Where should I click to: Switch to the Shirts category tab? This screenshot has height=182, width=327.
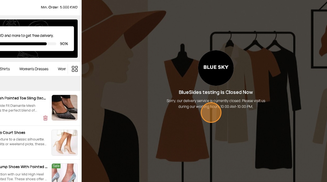coord(5,69)
